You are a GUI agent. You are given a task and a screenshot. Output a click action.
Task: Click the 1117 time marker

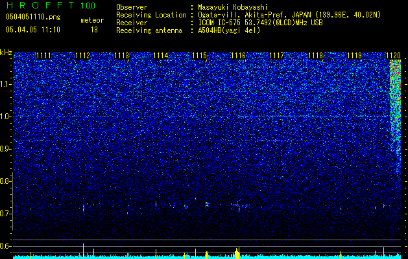click(277, 56)
